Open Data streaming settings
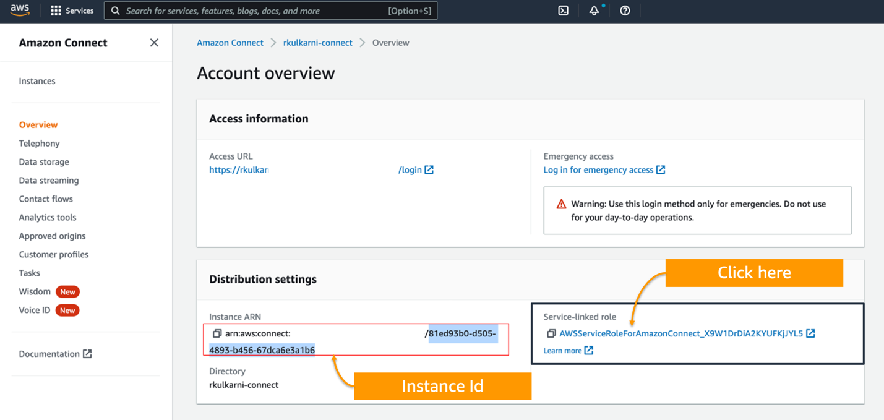Viewport: 884px width, 420px height. point(49,180)
